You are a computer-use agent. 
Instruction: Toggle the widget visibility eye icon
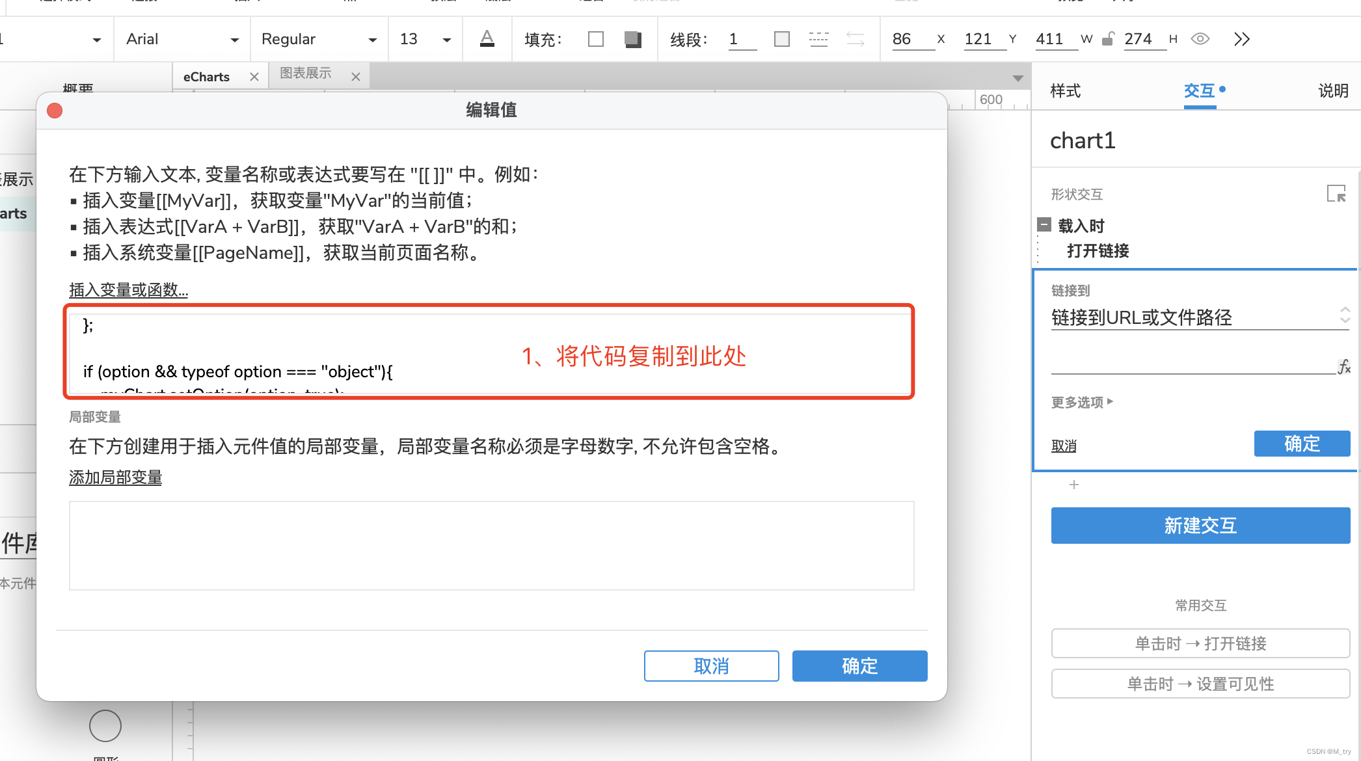(1200, 39)
